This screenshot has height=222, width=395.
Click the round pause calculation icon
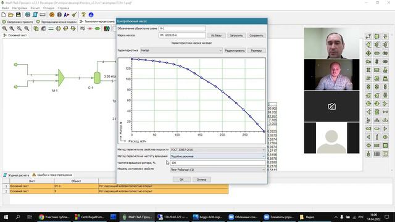pos(59,15)
